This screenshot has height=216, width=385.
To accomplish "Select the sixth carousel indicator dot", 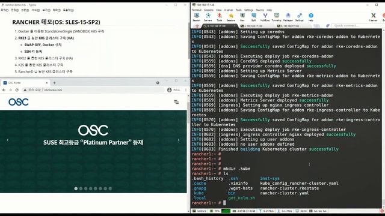I will pyautogui.click(x=100, y=188).
